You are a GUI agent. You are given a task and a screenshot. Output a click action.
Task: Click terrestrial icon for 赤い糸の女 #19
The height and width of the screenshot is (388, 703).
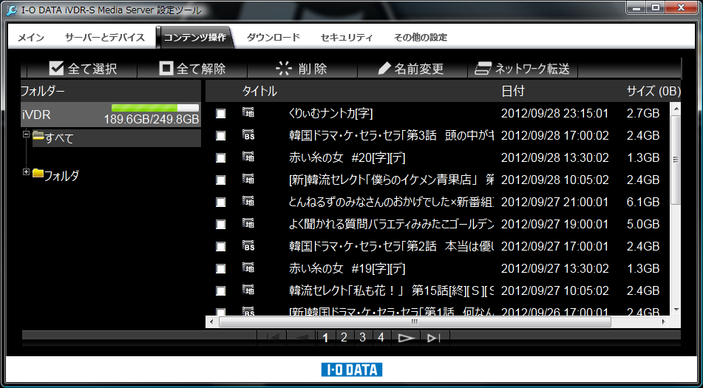pyautogui.click(x=248, y=267)
